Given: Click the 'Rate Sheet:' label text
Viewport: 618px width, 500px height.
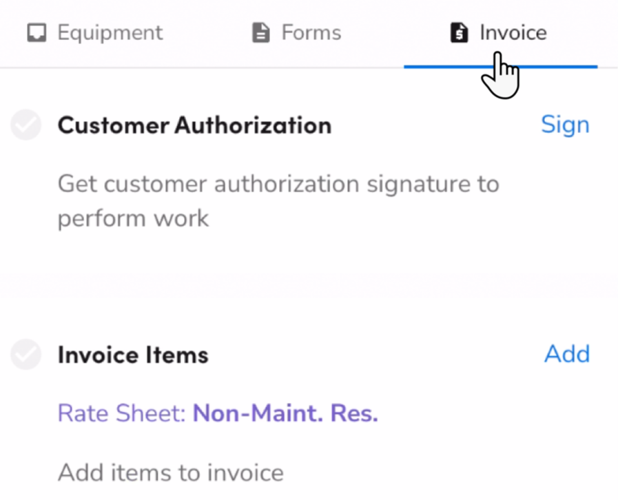Looking at the screenshot, I should point(122,413).
